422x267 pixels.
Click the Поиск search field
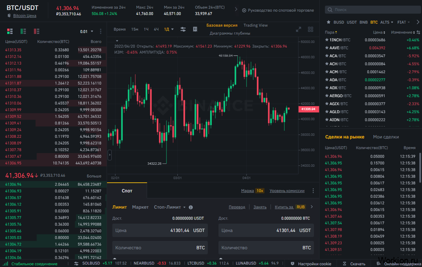pos(371,9)
